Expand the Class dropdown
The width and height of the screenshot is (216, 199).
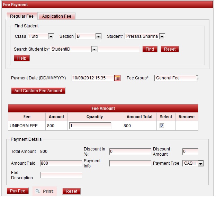point(51,36)
